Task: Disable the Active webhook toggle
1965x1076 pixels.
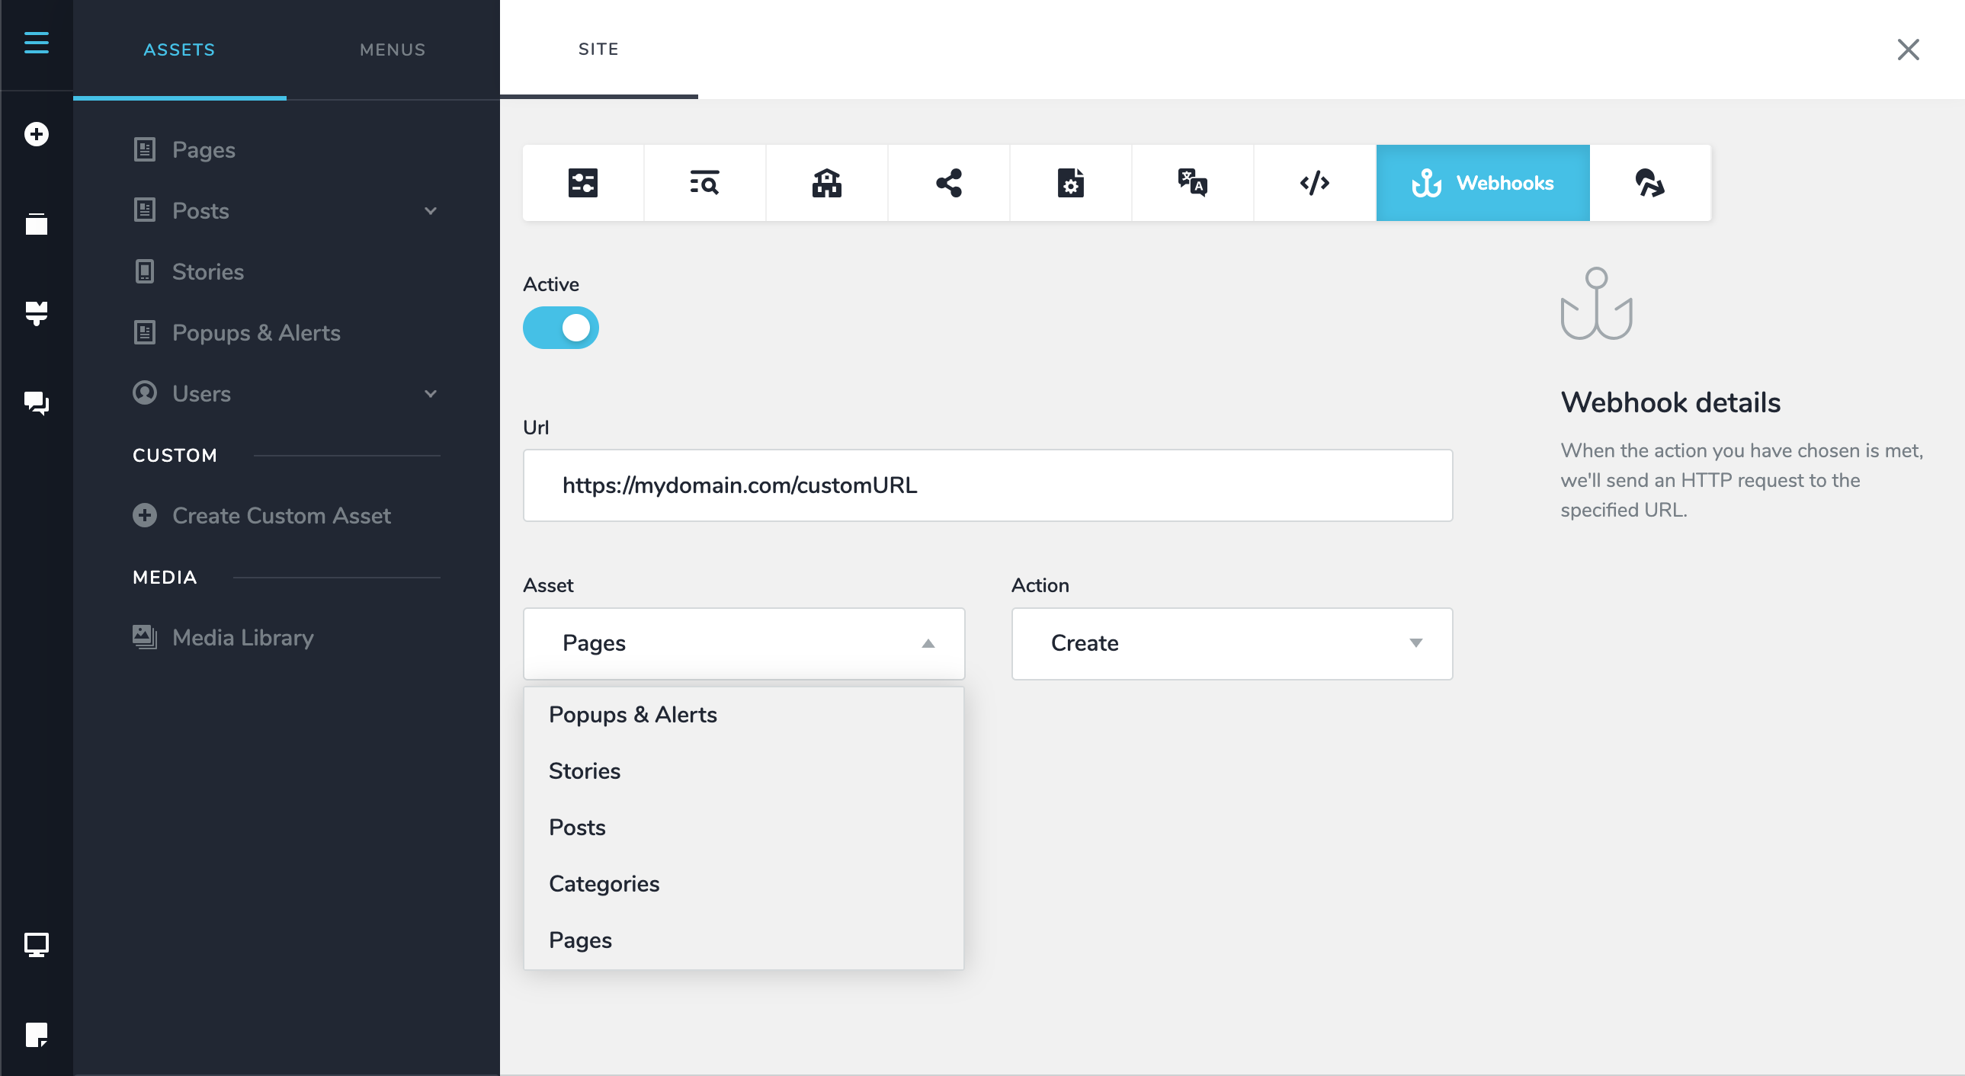Action: 561,328
